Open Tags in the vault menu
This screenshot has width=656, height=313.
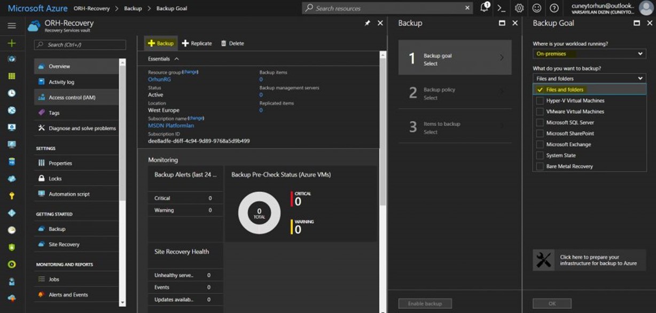(x=76, y=113)
